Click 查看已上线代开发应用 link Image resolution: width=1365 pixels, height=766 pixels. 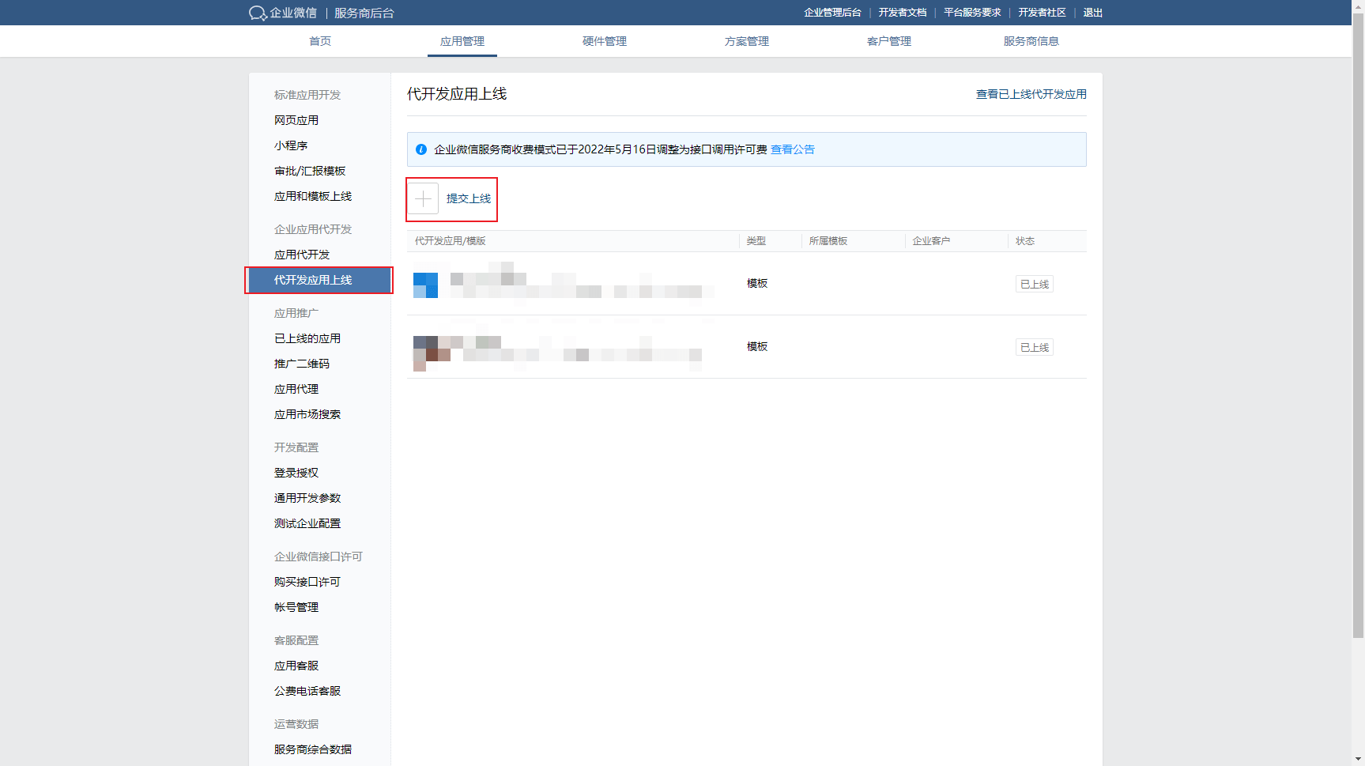(x=1031, y=94)
